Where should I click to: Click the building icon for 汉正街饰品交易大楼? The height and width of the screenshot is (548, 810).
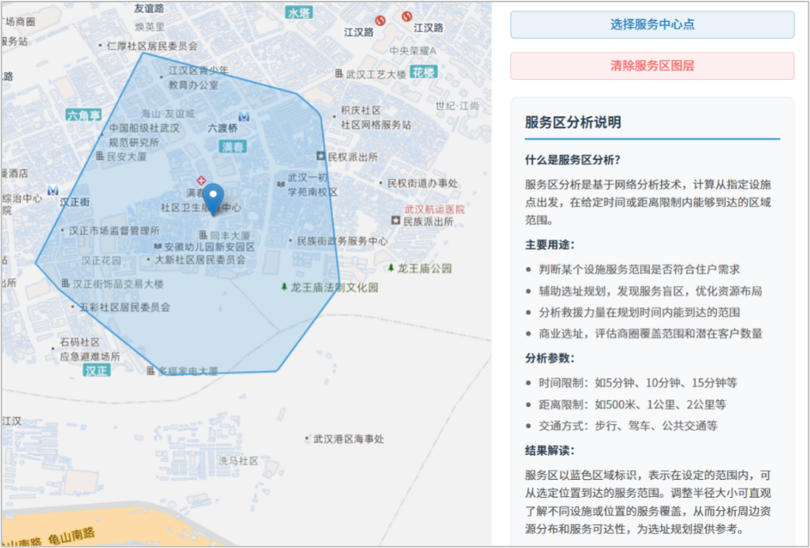(65, 284)
